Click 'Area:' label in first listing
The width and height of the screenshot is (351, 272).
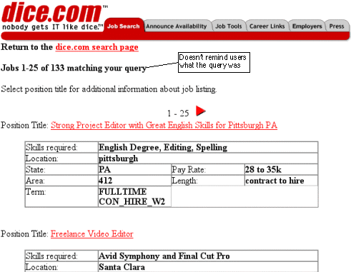tap(35, 181)
